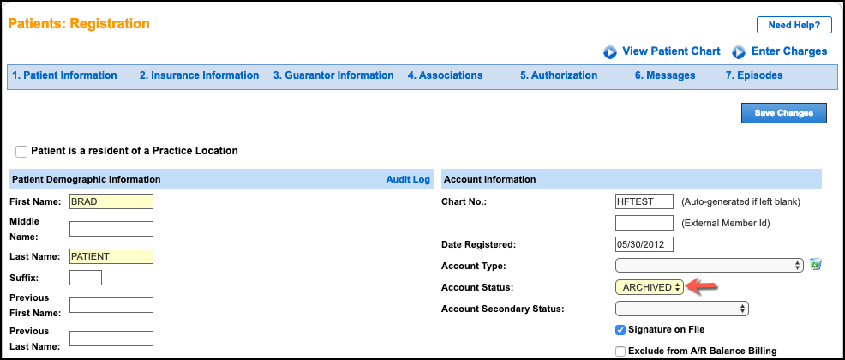The image size is (845, 360).
Task: Open the Guarantor Information tab
Action: tap(333, 75)
